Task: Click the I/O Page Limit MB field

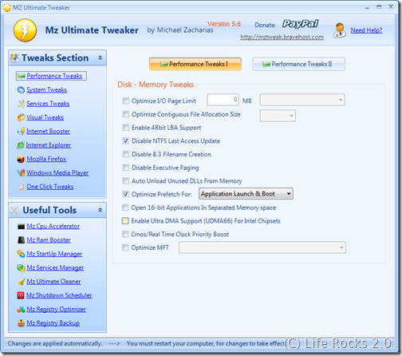Action: [223, 100]
